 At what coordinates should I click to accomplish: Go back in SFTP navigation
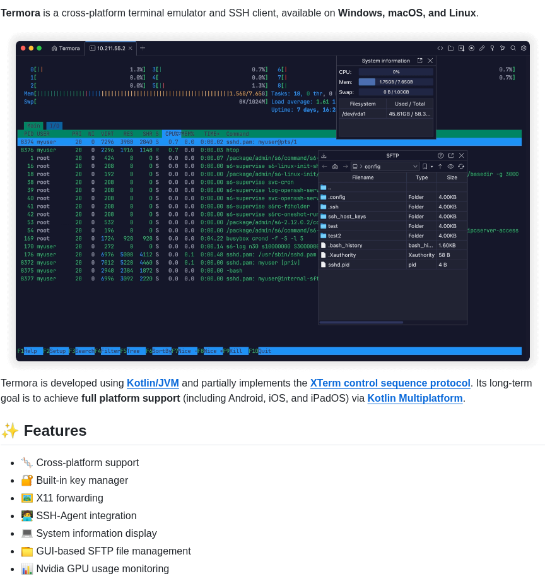pos(324,166)
